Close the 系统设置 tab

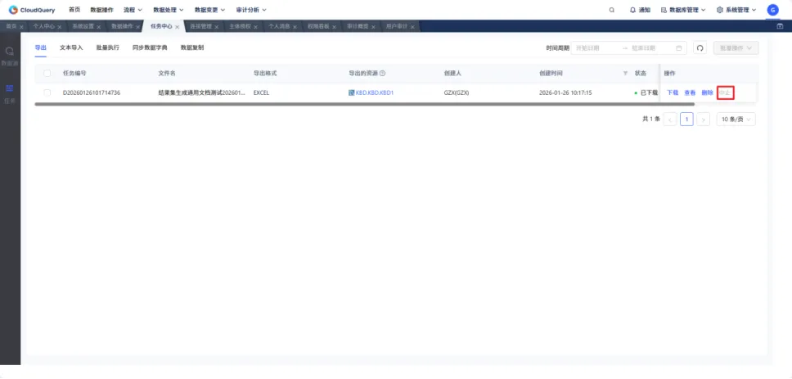(98, 27)
